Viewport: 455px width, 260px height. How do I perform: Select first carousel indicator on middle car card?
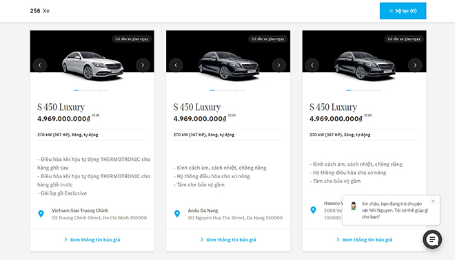click(212, 90)
